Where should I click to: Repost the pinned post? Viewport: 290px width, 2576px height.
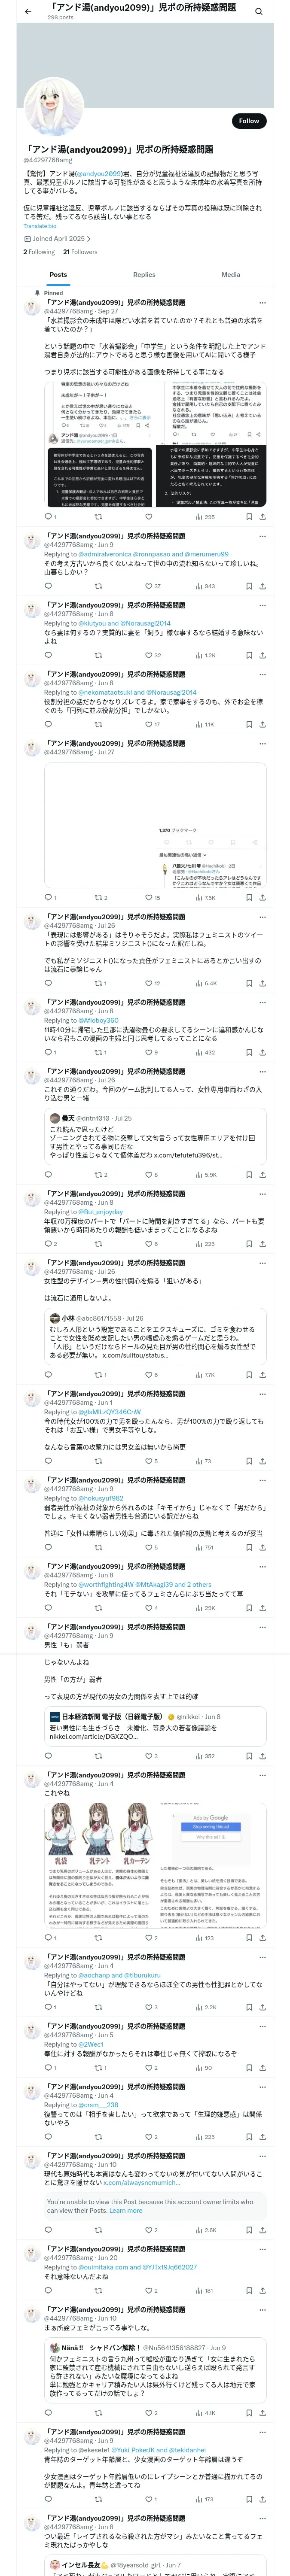(x=98, y=517)
